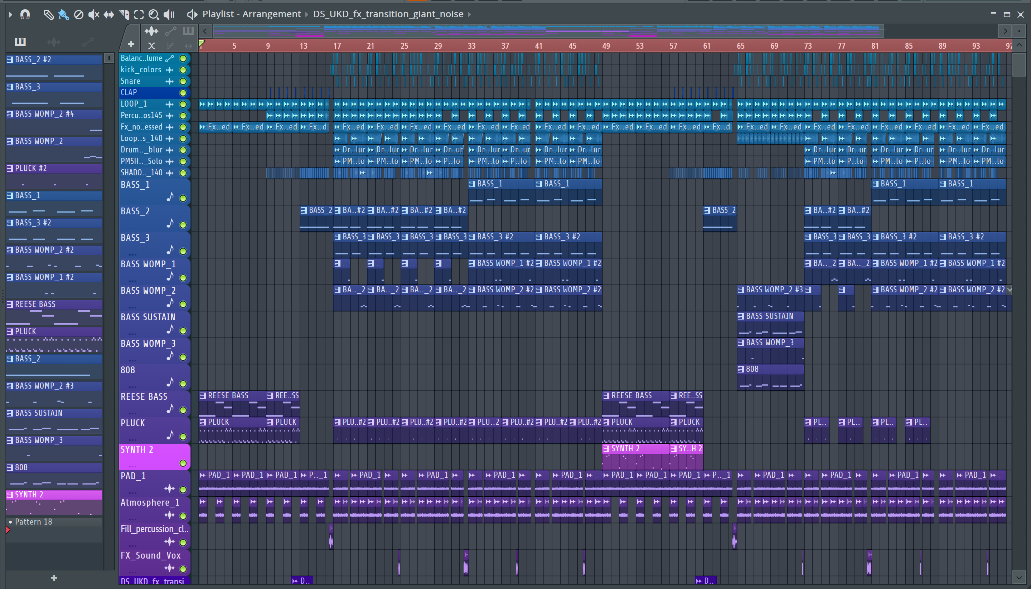Select the Paint brush tool
The width and height of the screenshot is (1031, 589).
click(63, 15)
